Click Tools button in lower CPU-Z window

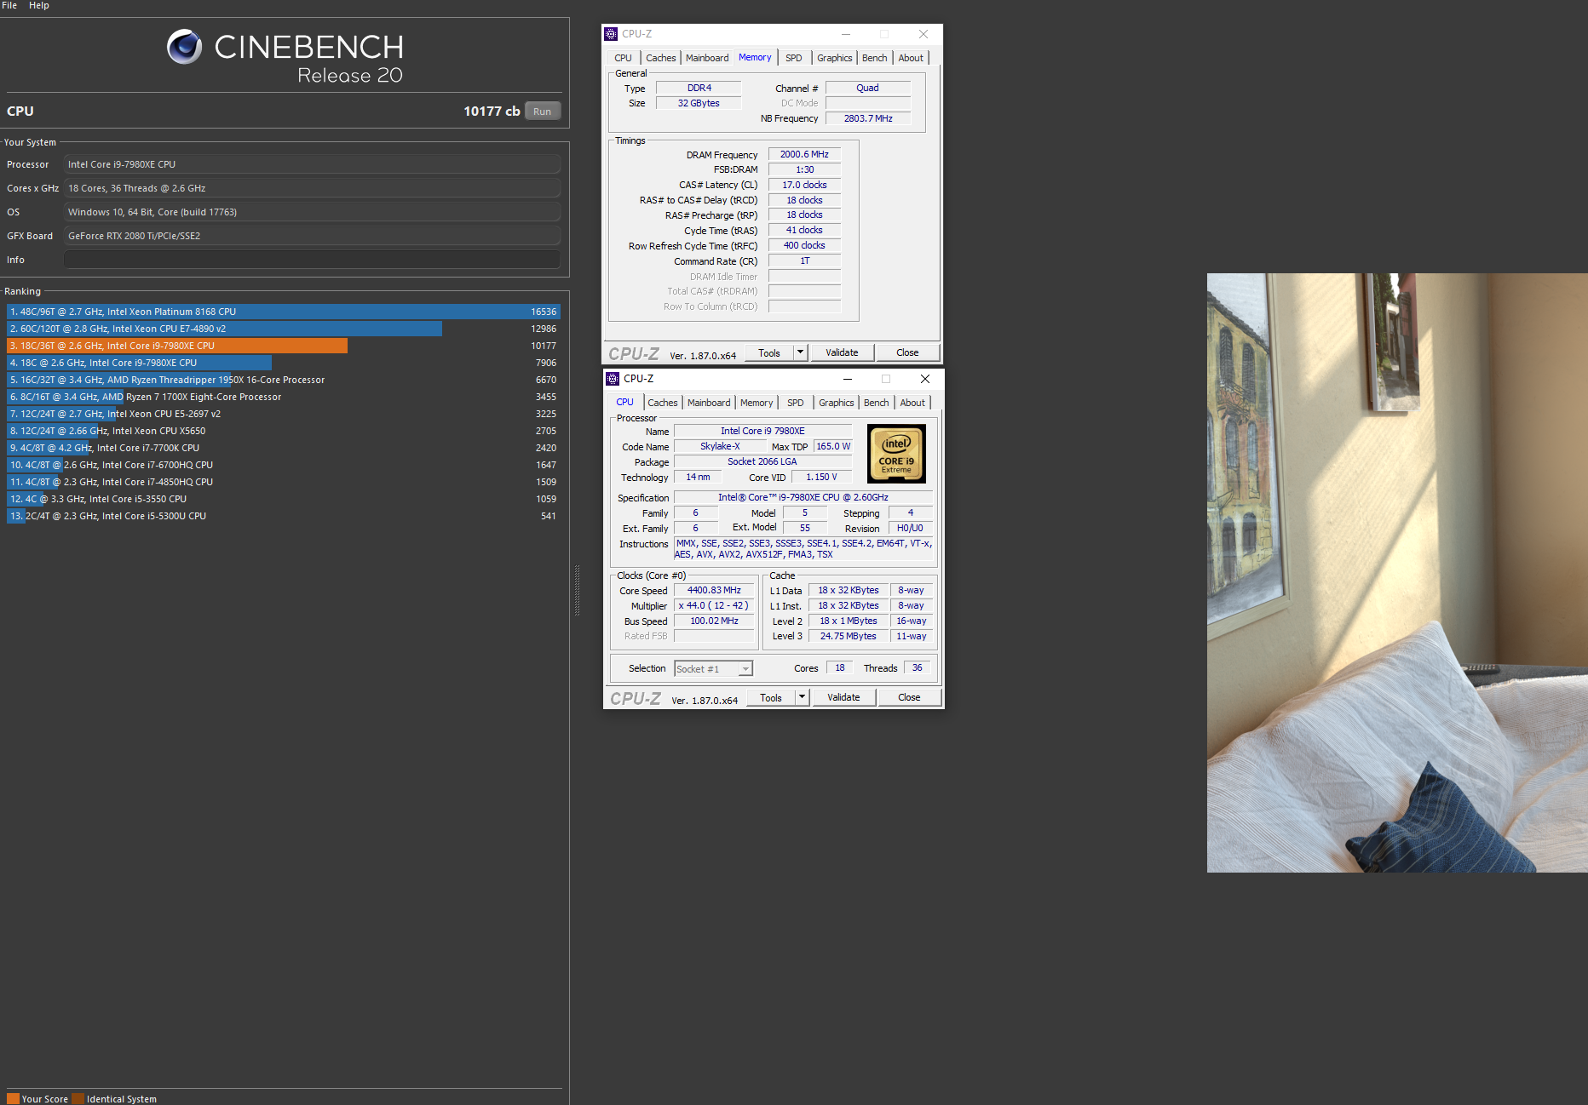(x=771, y=697)
